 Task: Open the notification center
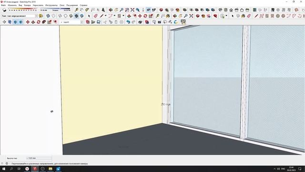point(300,169)
